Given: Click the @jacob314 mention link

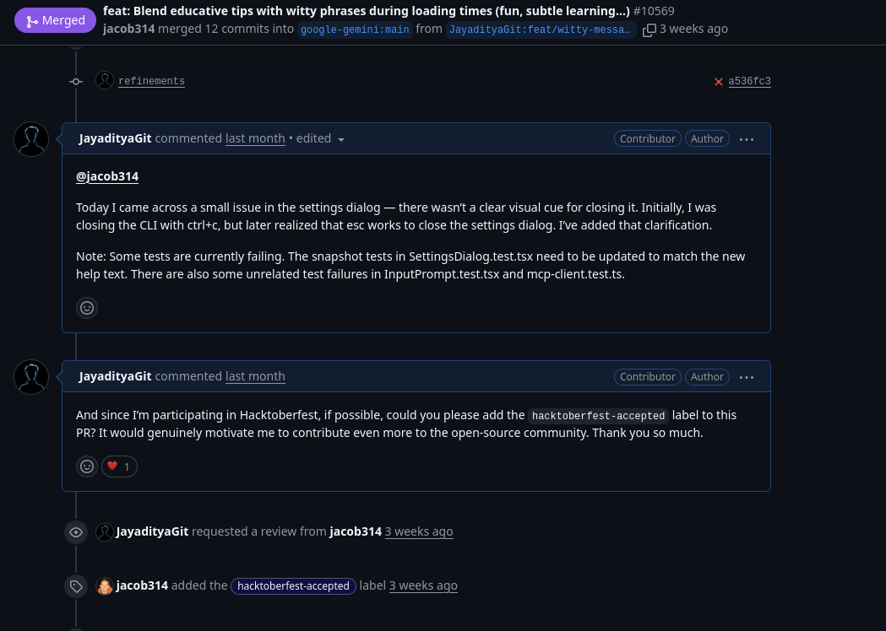Looking at the screenshot, I should pyautogui.click(x=107, y=177).
